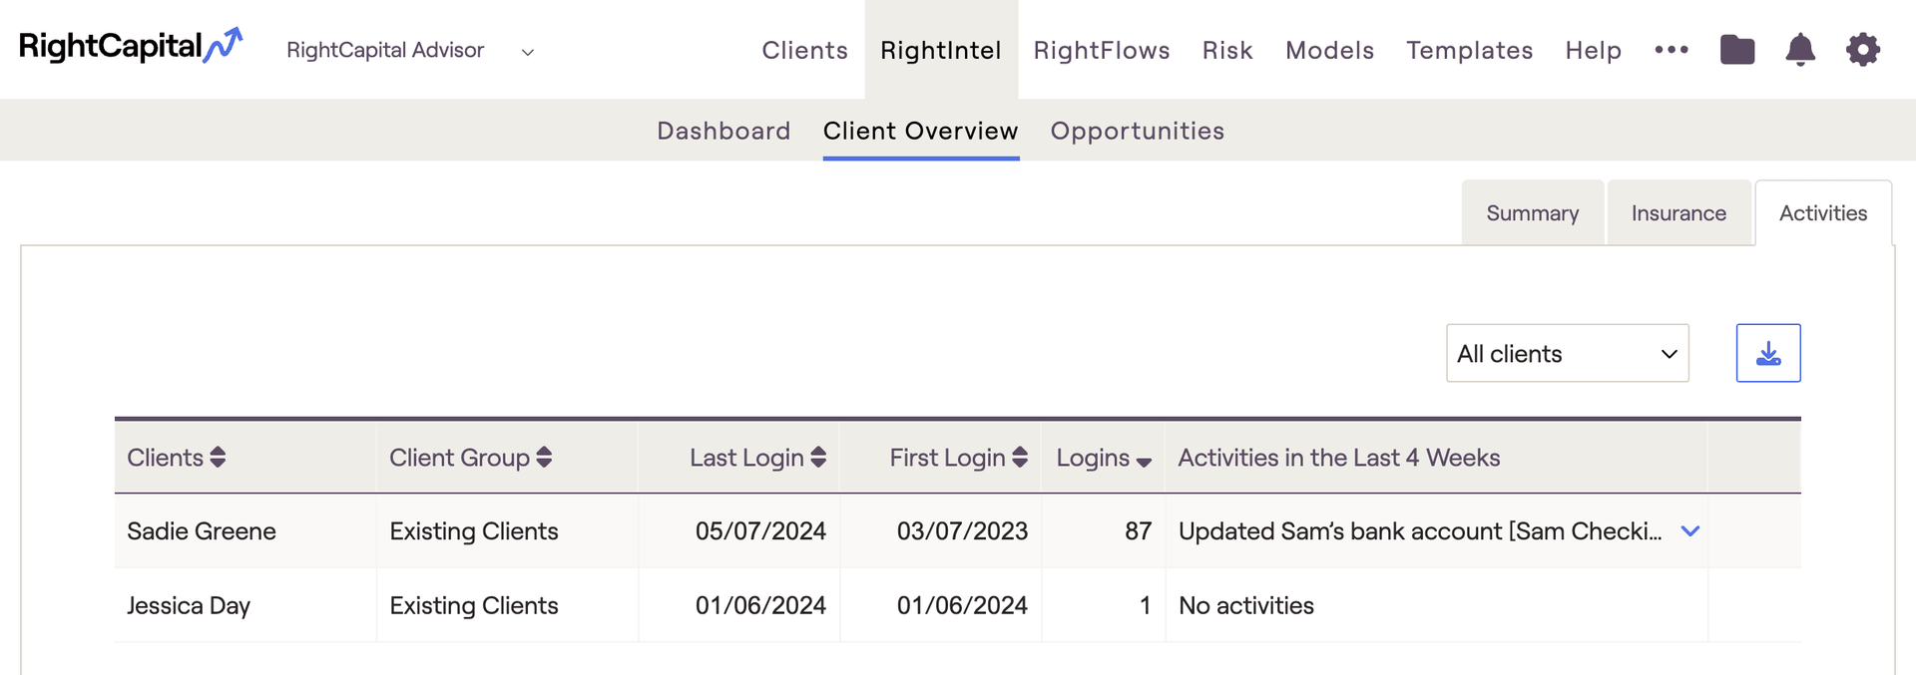This screenshot has height=675, width=1916.
Task: Expand the RightCapital Advisor account dropdown
Action: point(528,52)
